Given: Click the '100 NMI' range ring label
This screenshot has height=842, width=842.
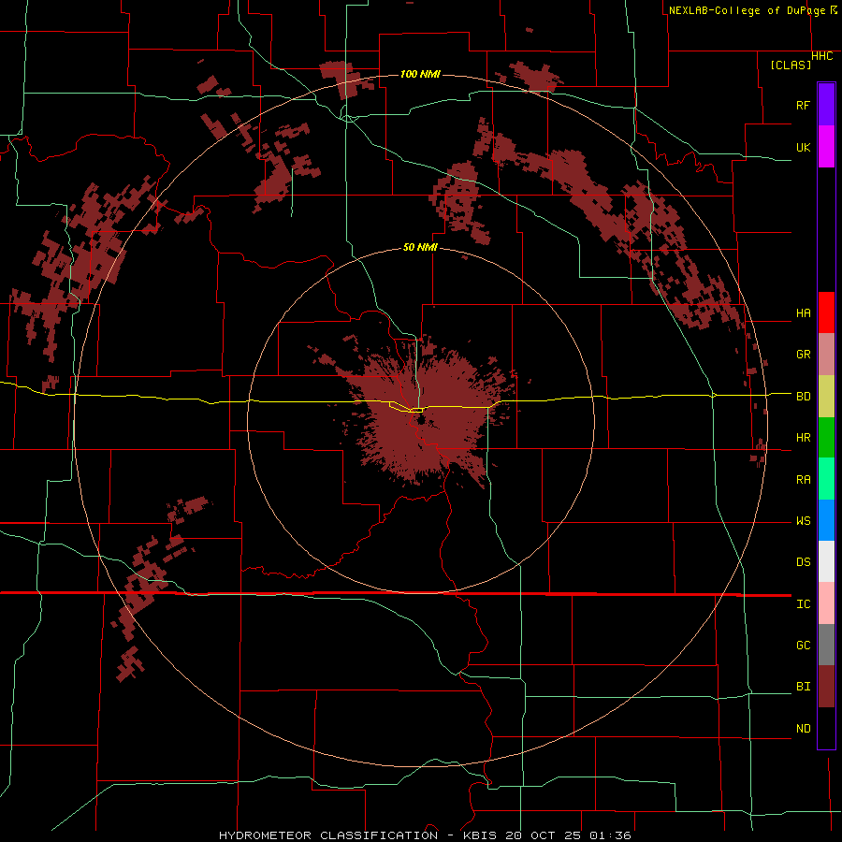Looking at the screenshot, I should [x=420, y=74].
